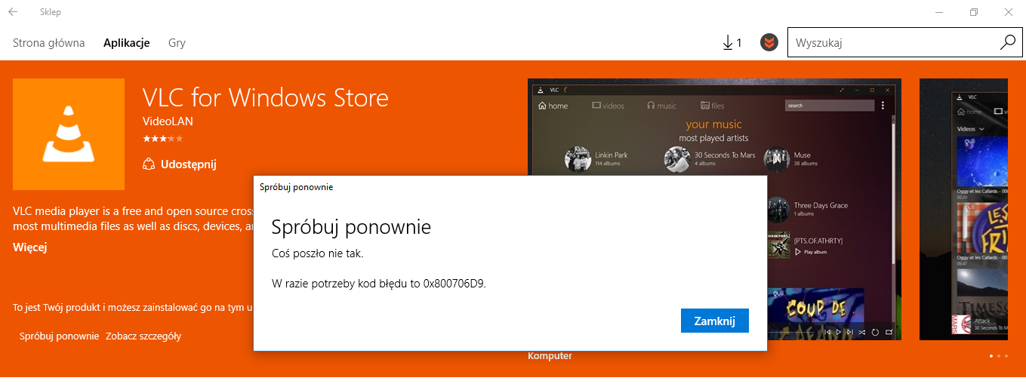Click the error code 0x800706D9 text

pyautogui.click(x=454, y=284)
